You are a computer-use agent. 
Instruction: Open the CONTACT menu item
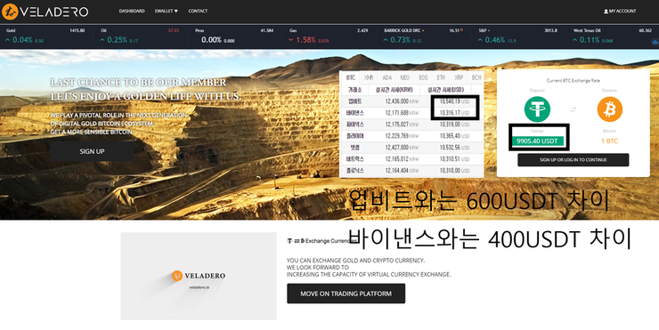pyautogui.click(x=198, y=11)
